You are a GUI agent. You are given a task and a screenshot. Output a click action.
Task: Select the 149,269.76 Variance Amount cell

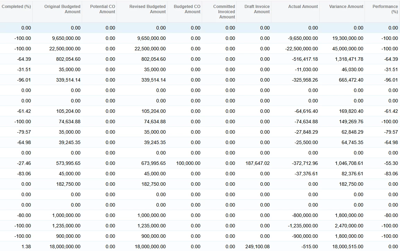click(351, 122)
